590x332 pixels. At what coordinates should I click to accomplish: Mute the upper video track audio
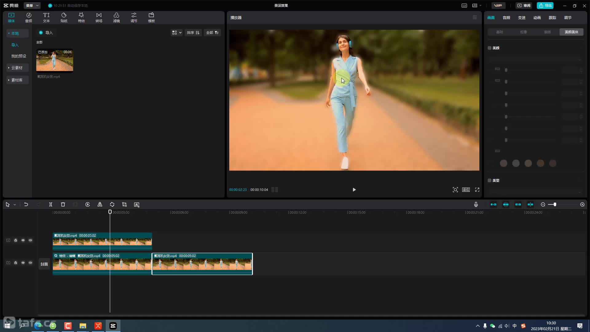coord(30,240)
